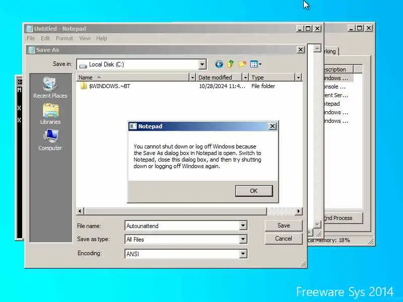This screenshot has height=302, width=403.
Task: Sort by Date modified column
Action: point(219,78)
